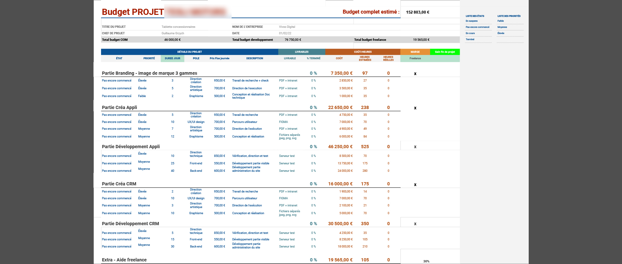Viewport: 622px width, 264px height.
Task: Click the x mark beside Partie Branding row
Action: click(415, 74)
